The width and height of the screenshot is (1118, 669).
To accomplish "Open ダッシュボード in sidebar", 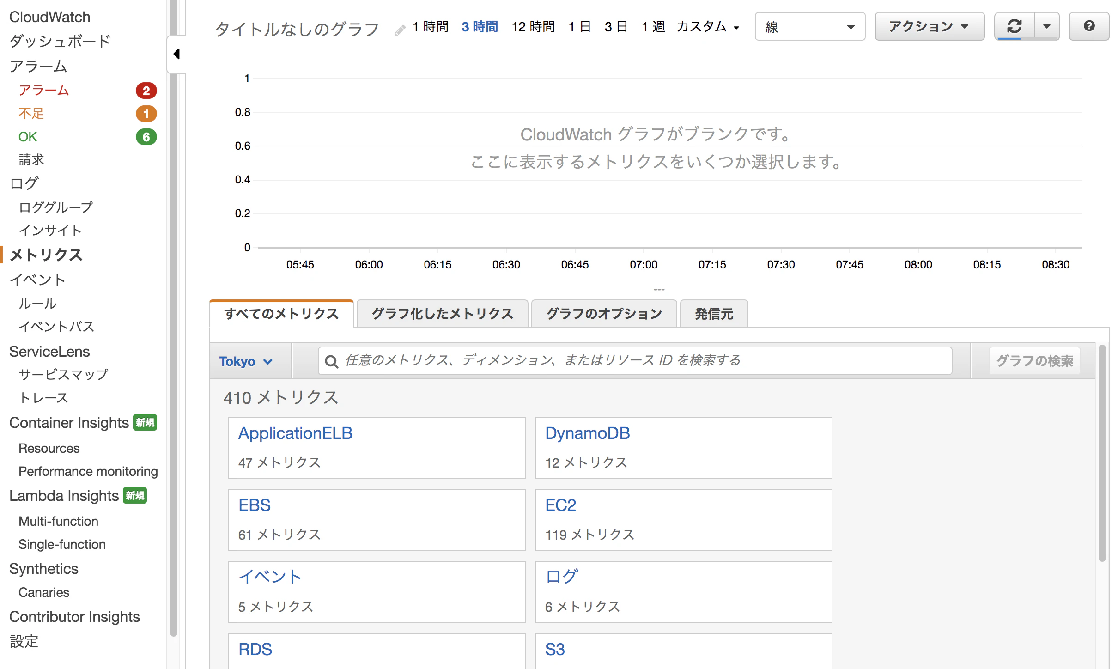I will click(60, 41).
